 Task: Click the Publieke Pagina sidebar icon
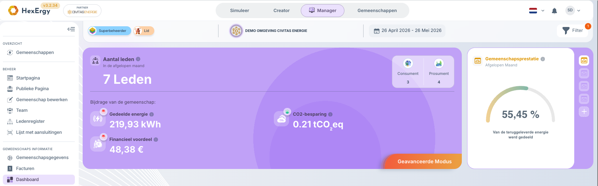tap(10, 89)
